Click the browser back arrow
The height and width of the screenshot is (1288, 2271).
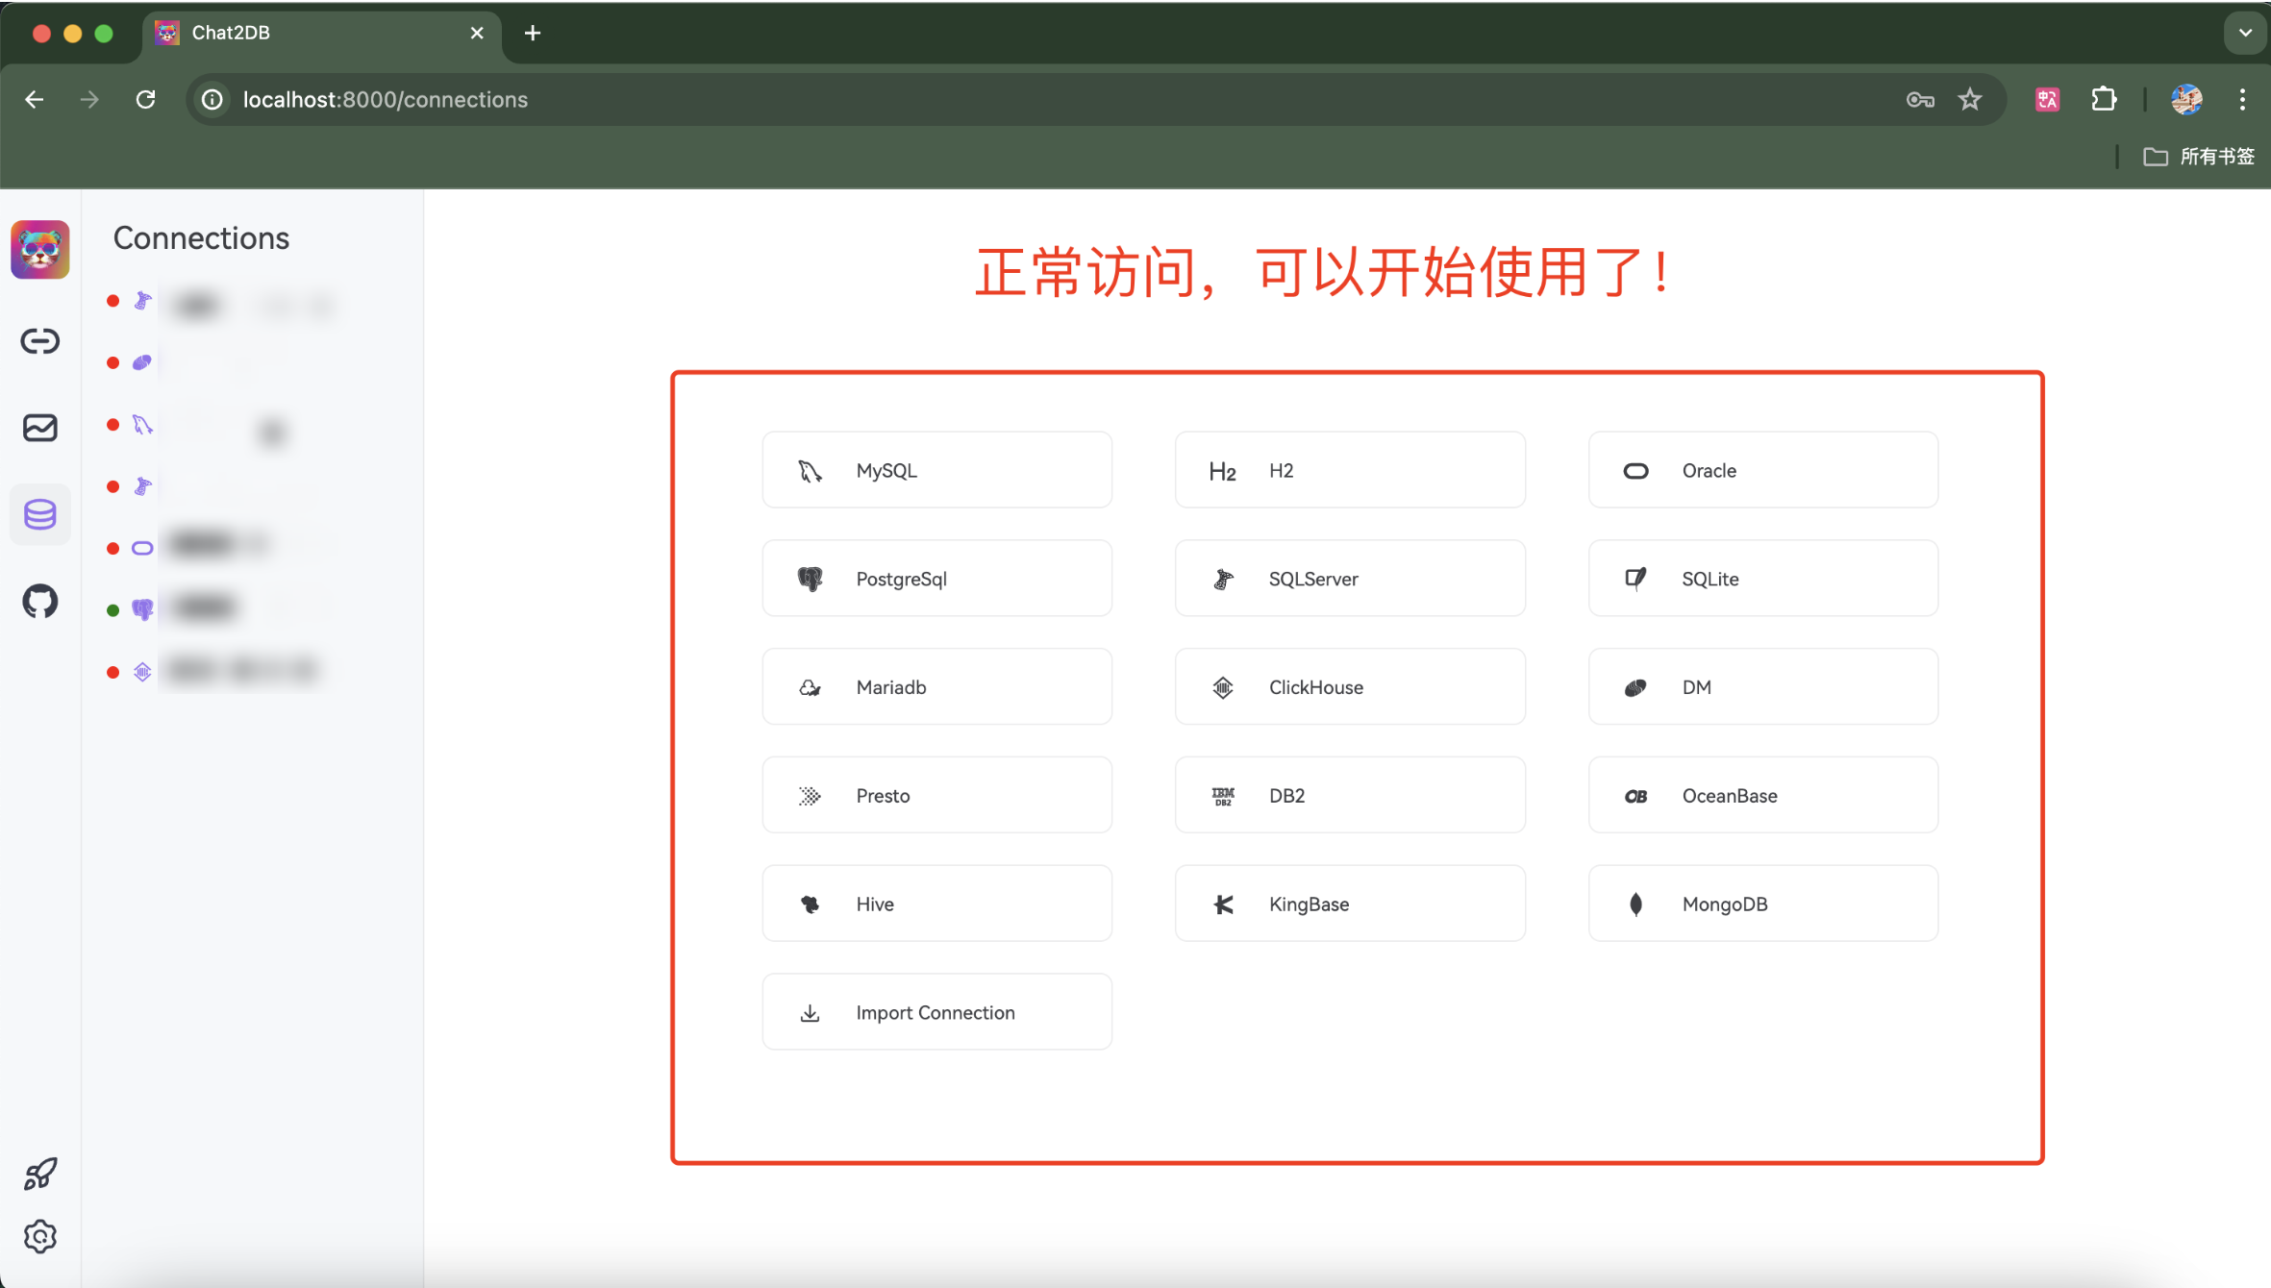point(35,99)
